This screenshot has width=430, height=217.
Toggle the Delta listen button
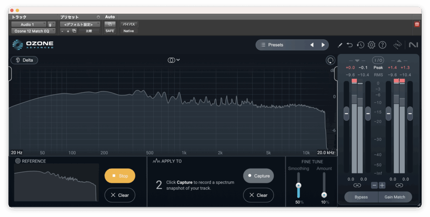click(24, 60)
